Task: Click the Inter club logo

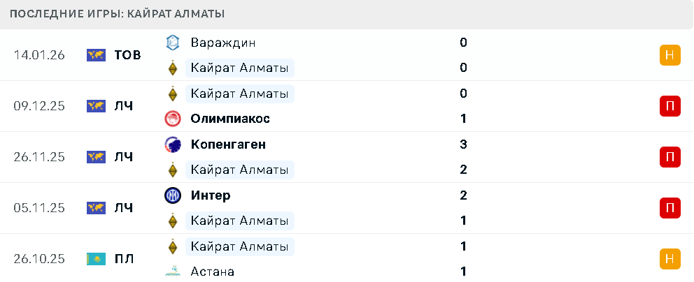Action: pyautogui.click(x=172, y=195)
